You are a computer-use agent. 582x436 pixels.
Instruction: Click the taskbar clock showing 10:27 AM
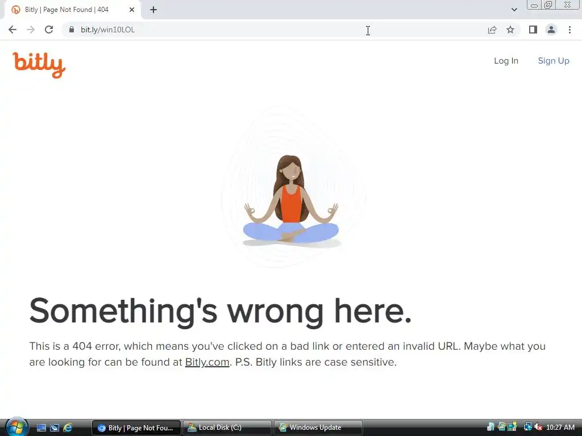click(560, 427)
